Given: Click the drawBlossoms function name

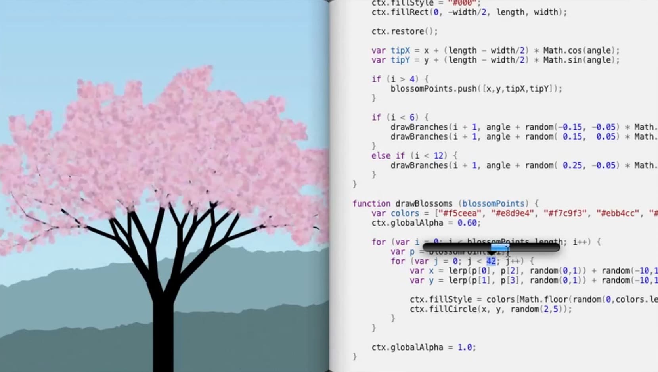Looking at the screenshot, I should point(423,204).
